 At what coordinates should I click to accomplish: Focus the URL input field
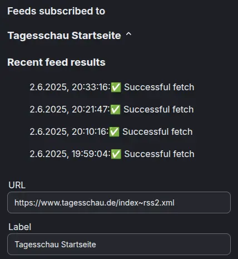point(119,202)
